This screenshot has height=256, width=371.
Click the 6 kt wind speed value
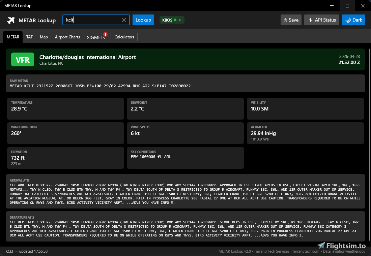tap(135, 133)
